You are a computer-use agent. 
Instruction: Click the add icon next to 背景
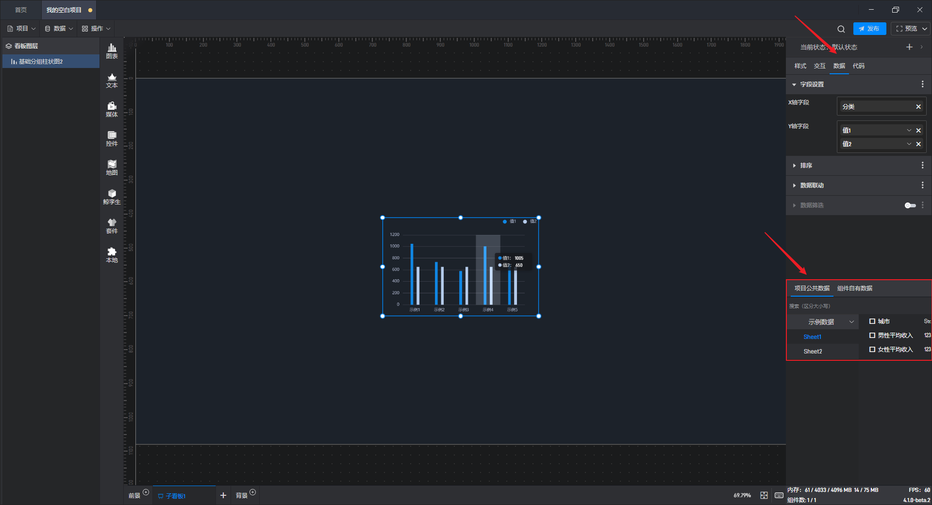click(x=252, y=492)
